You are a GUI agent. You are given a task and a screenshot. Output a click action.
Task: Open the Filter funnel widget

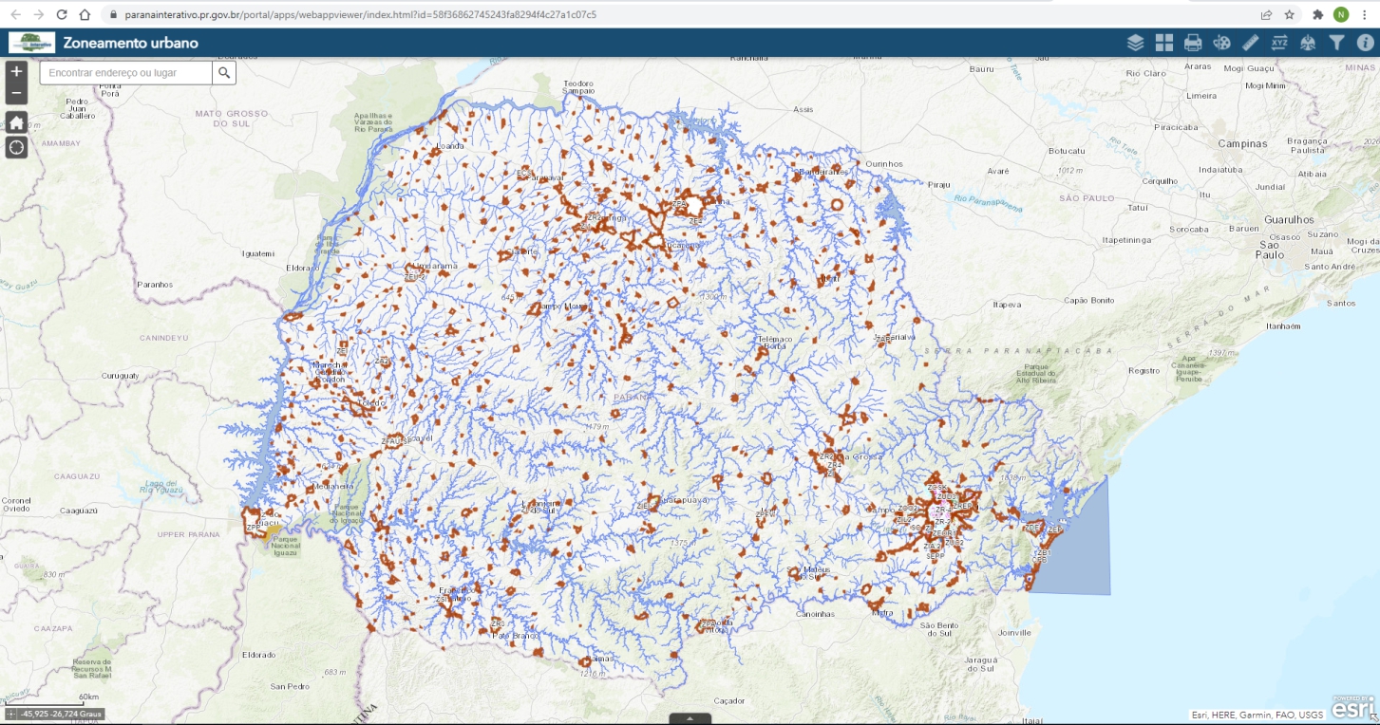[1337, 43]
